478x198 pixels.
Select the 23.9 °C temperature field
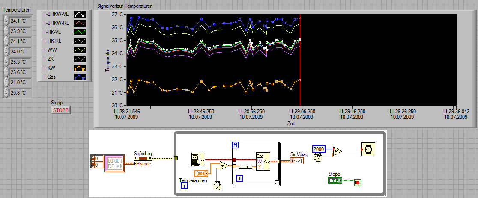[x=20, y=31]
